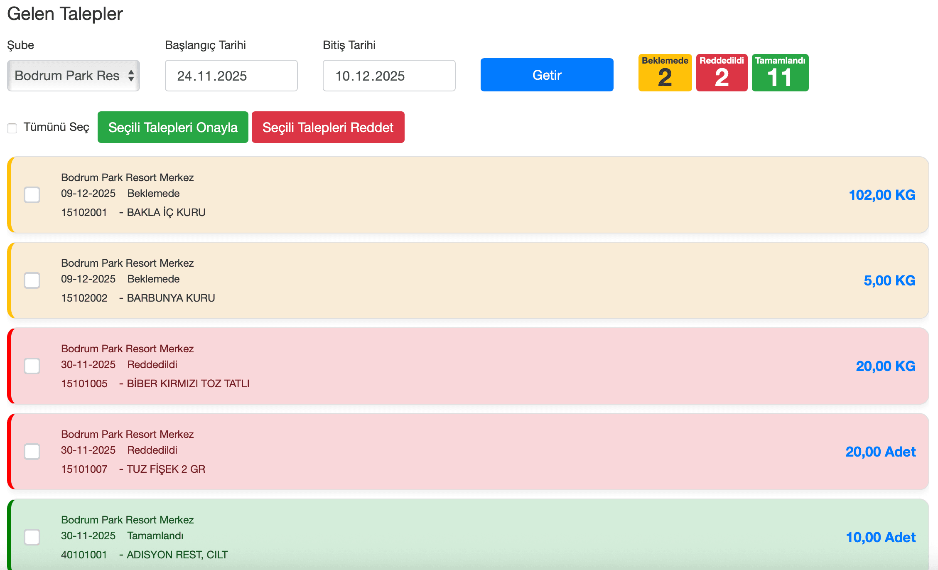The image size is (938, 570).
Task: Check the BİBER KIRMIZI TOZ TATLI checkbox
Action: click(x=32, y=366)
